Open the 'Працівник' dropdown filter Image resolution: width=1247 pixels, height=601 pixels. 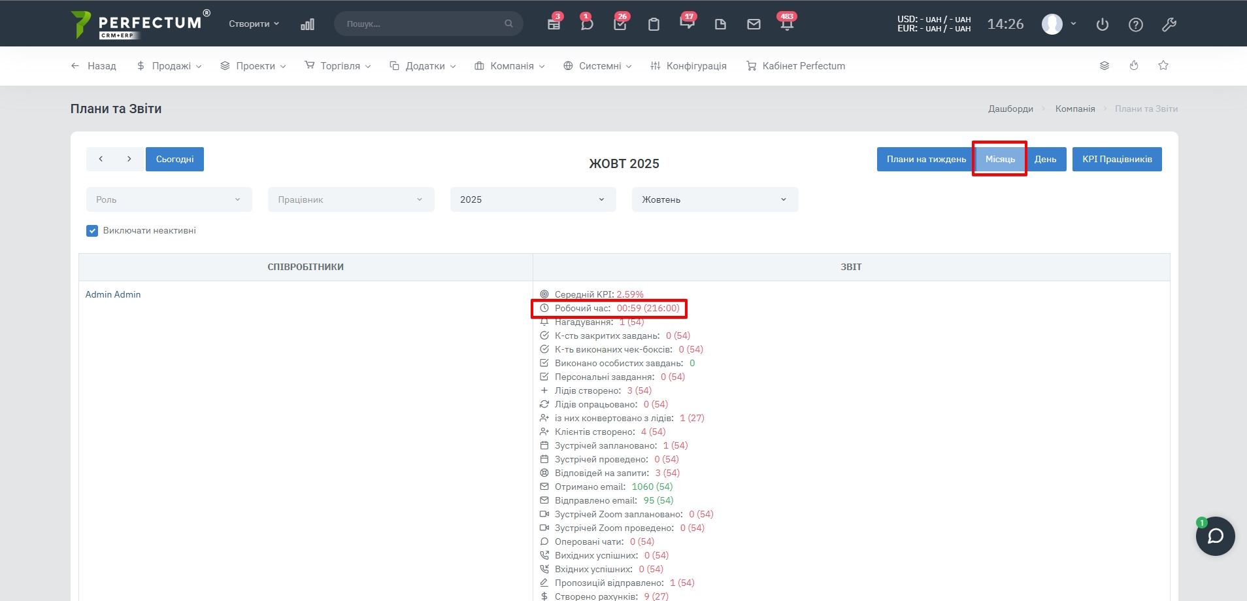(351, 199)
